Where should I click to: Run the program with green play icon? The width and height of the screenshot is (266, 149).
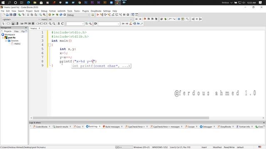coord(54,15)
